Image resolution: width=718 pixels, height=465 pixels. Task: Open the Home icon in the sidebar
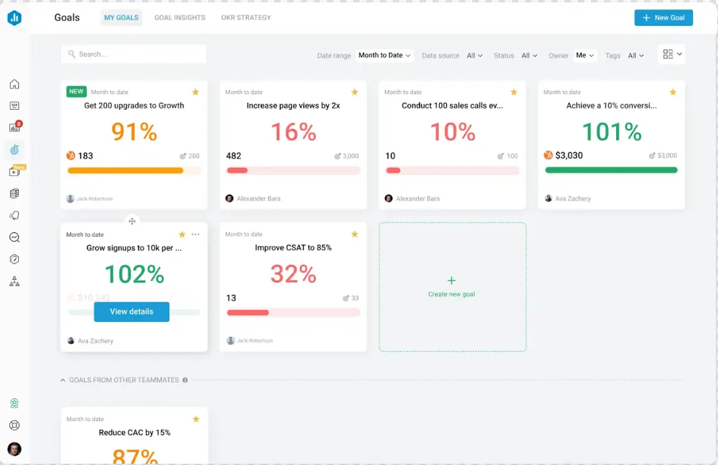pyautogui.click(x=14, y=83)
